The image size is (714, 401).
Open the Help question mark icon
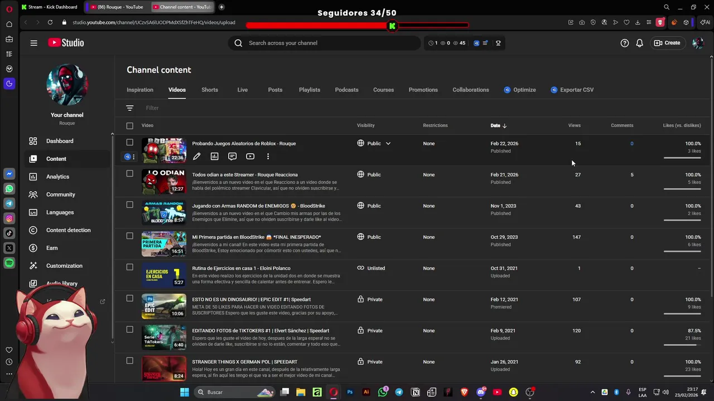(625, 43)
